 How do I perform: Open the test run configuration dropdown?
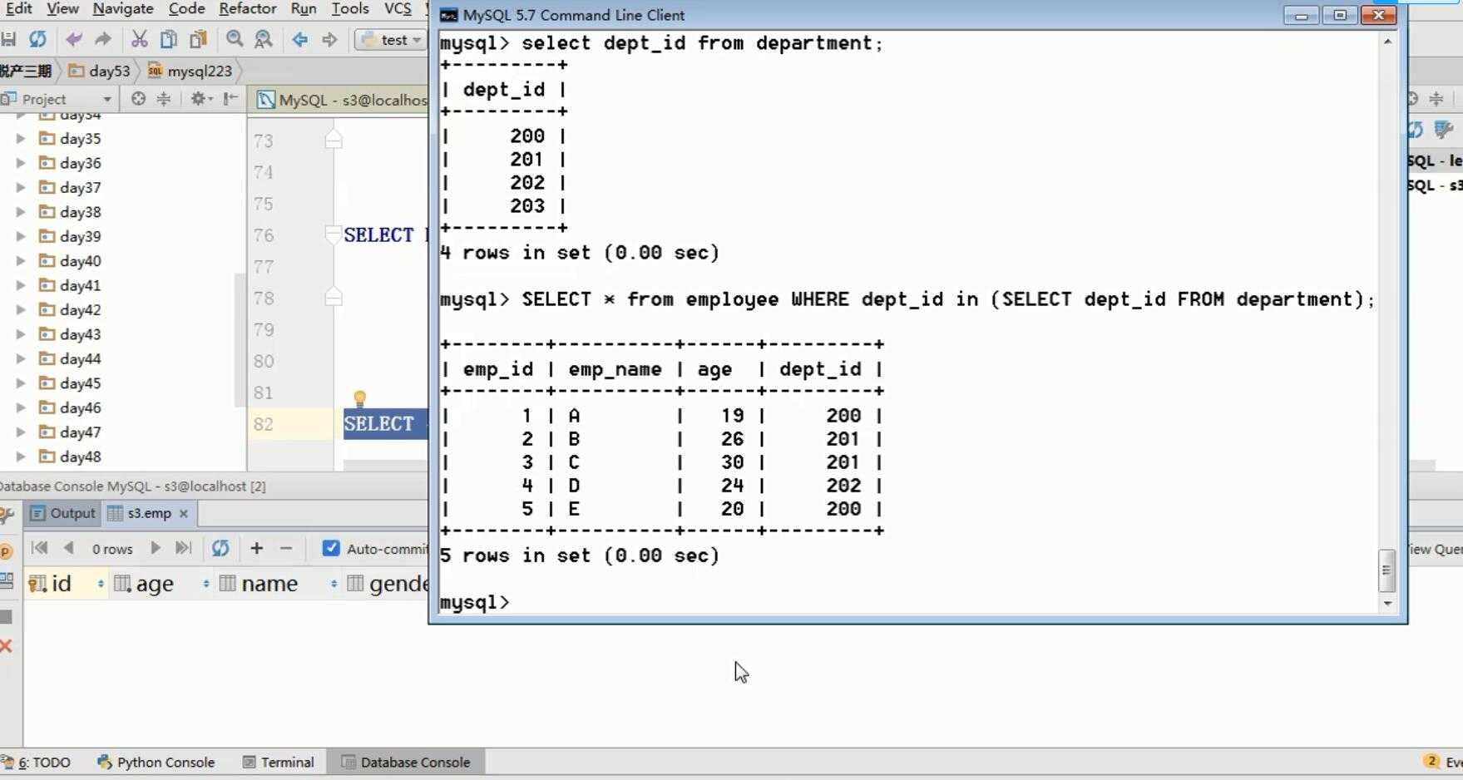pos(391,40)
